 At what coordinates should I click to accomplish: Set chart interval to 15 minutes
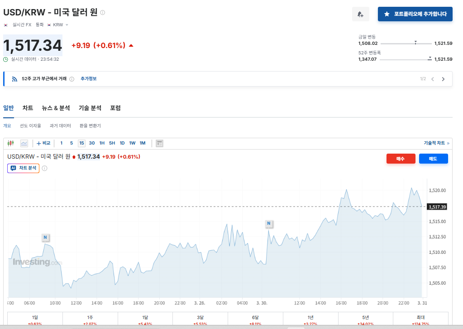click(82, 143)
